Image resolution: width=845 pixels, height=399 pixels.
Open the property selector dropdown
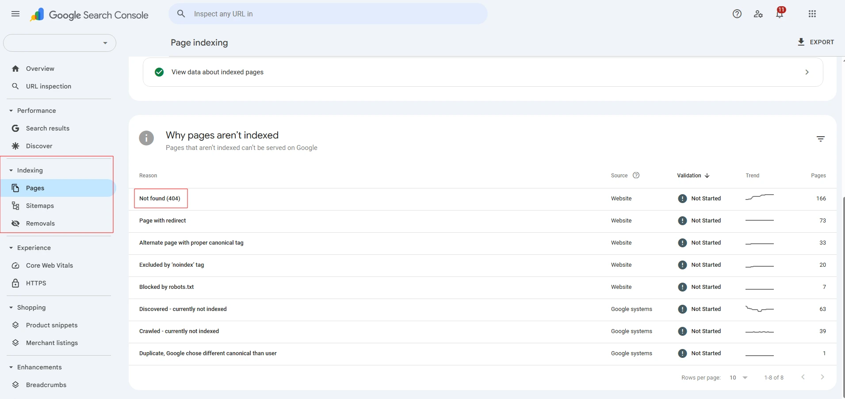[60, 43]
